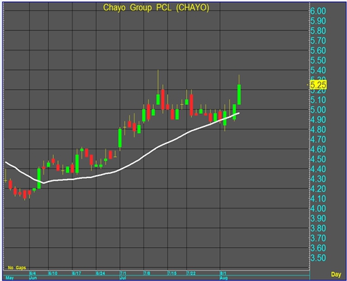
Task: Select the 4.40 price axis label
Action: [318, 169]
